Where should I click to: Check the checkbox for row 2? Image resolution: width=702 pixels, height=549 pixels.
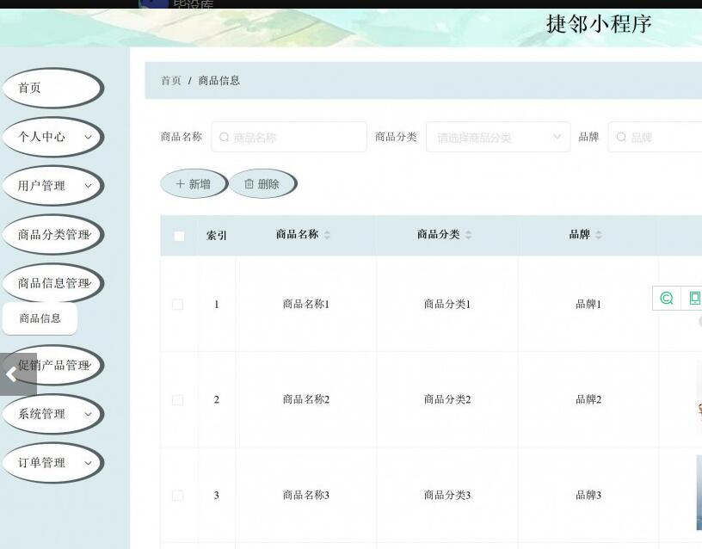click(178, 399)
